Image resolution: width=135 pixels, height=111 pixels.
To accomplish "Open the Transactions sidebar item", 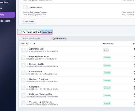I will tap(4, 2).
